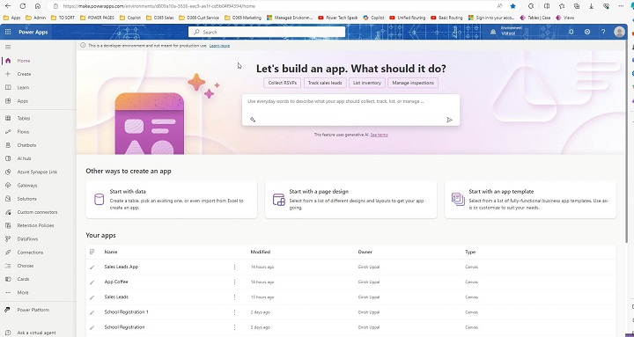Click the AI hub sidebar icon
The height and width of the screenshot is (337, 634).
[x=8, y=158]
